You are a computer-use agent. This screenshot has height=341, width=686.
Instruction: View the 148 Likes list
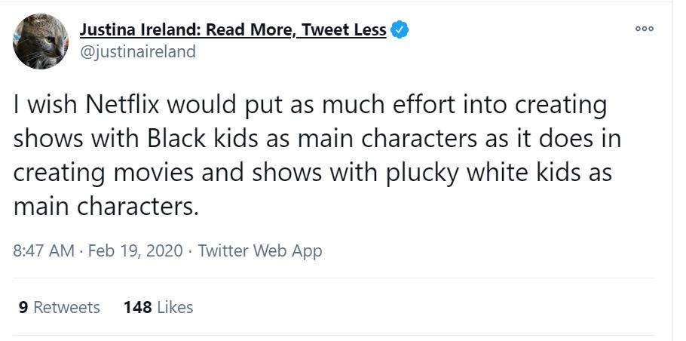click(x=158, y=307)
